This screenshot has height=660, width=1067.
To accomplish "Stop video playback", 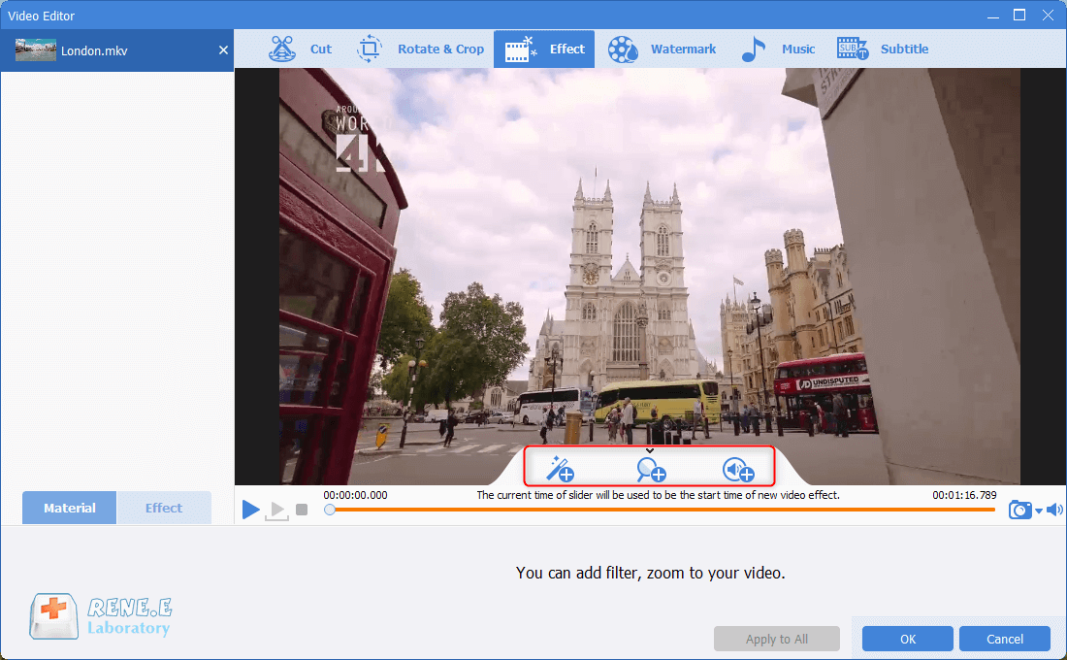I will [x=302, y=510].
